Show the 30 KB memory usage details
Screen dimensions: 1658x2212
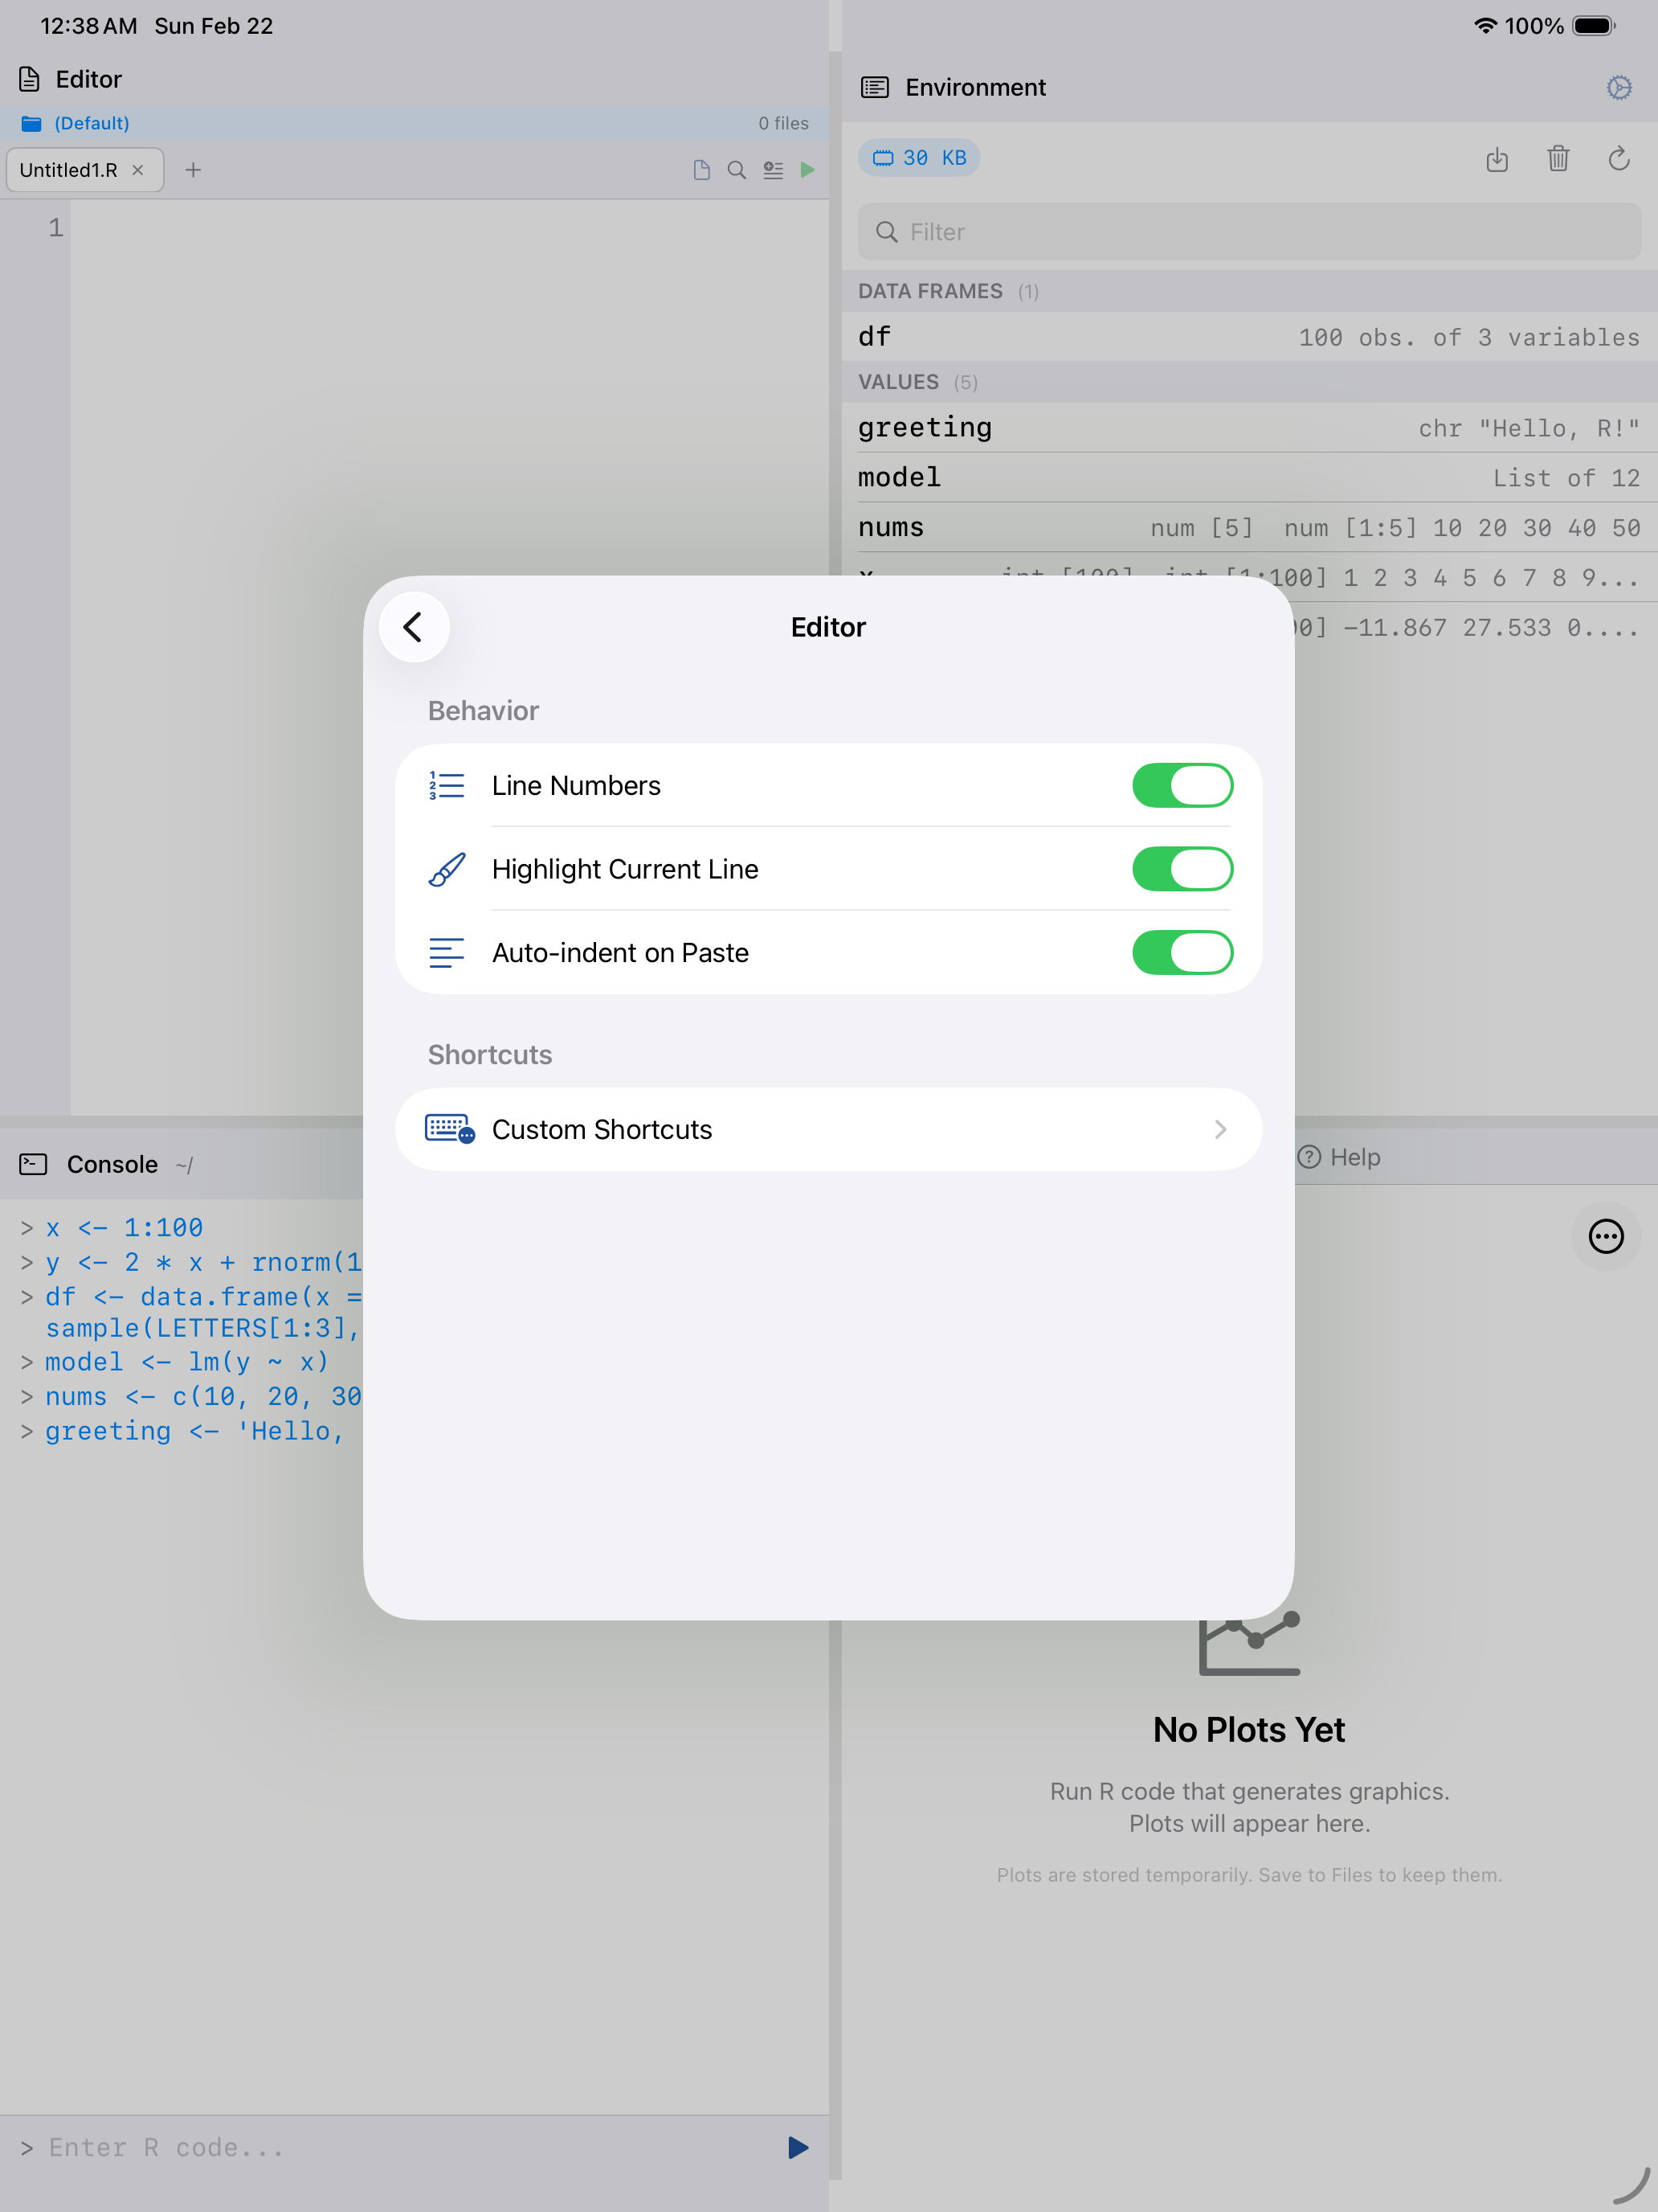[918, 157]
